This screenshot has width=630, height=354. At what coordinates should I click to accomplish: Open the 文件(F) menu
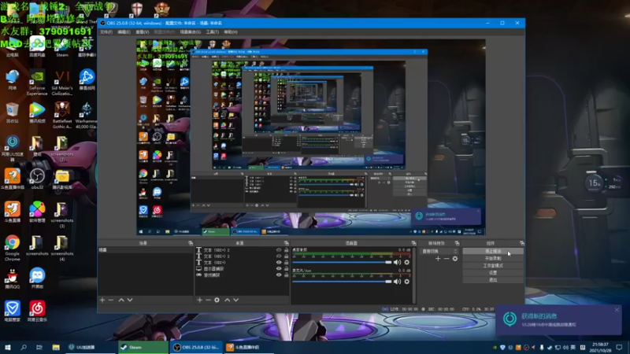(106, 32)
